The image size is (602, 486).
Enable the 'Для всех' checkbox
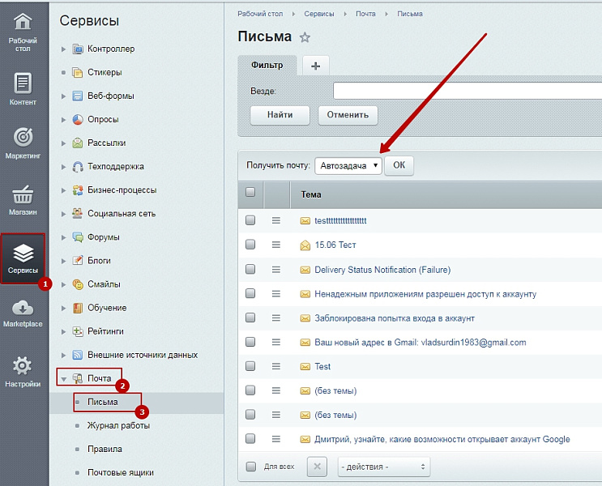(x=250, y=467)
